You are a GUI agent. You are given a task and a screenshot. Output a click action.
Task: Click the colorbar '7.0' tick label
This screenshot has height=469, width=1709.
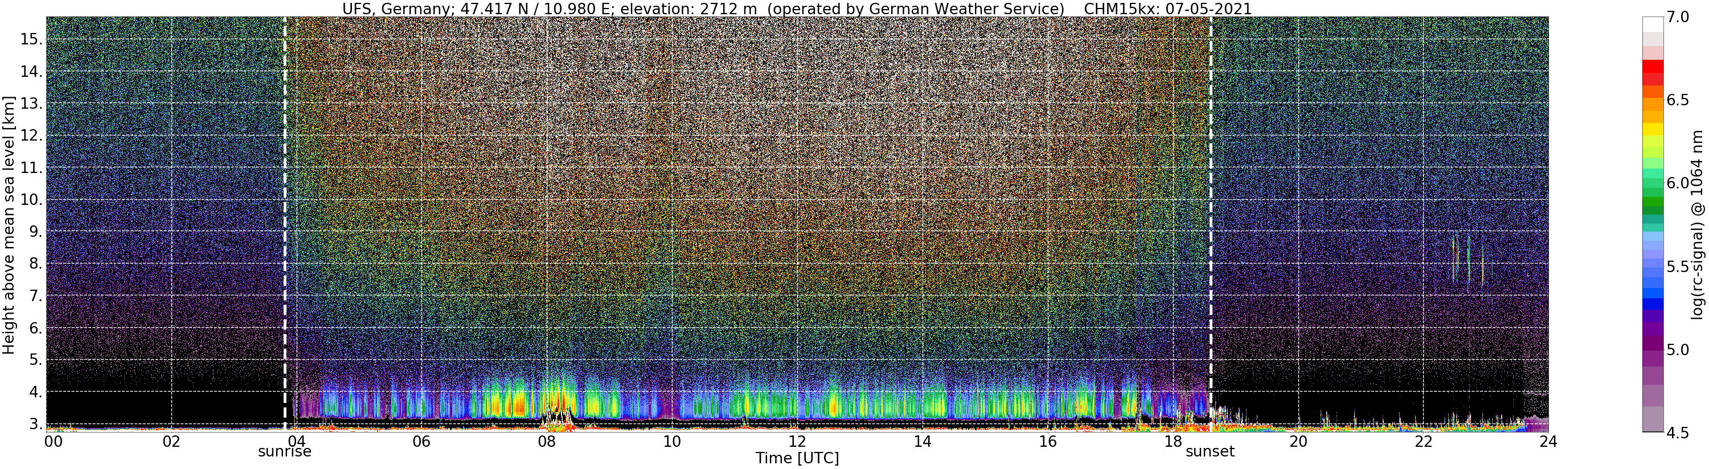point(1677,17)
